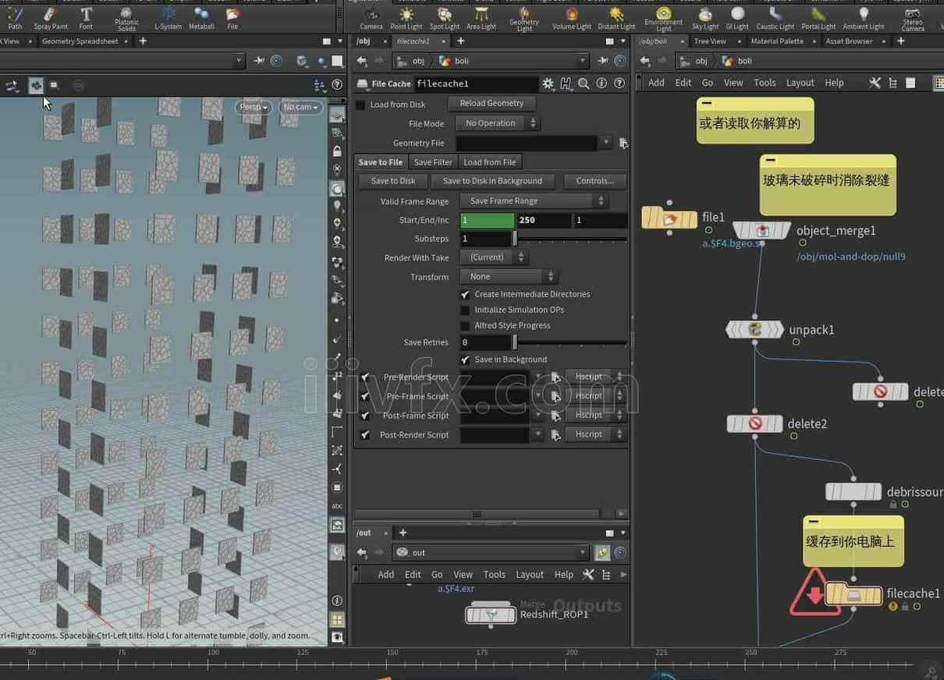Click the Geometry File input field
The image size is (944, 680).
527,143
